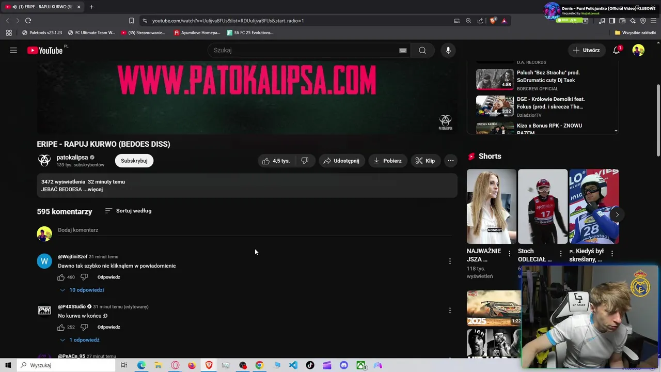Screen dimensions: 661x372
Task: Open Visual Studio Code from the taskbar
Action: 293,365
